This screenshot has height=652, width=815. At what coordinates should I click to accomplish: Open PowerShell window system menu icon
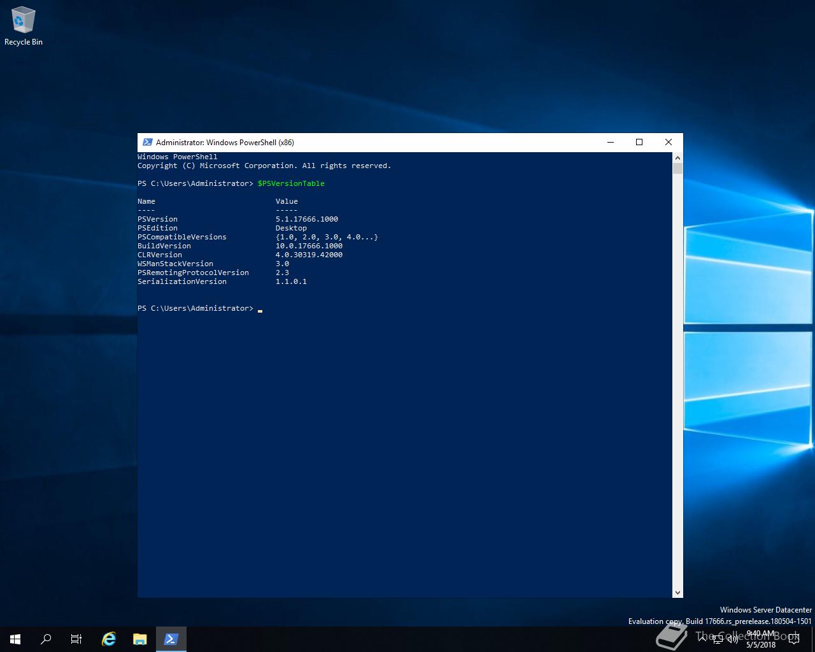point(147,143)
